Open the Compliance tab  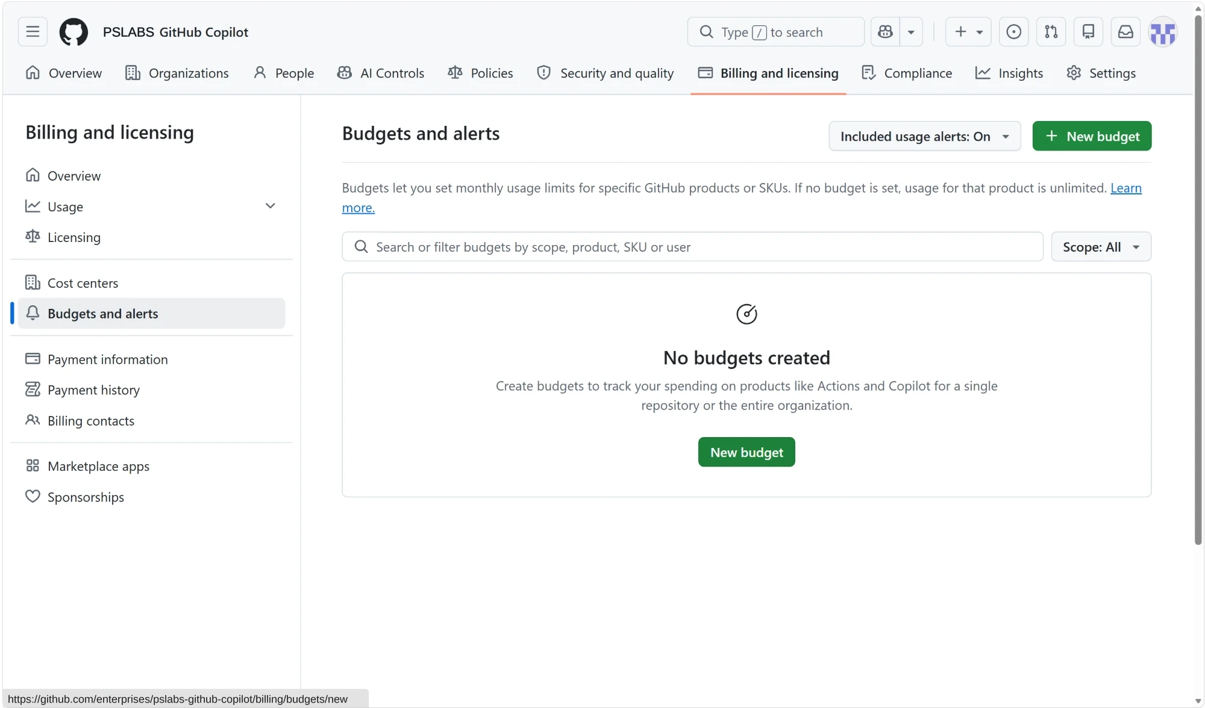tap(907, 73)
